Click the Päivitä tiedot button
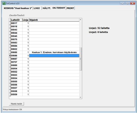The width and height of the screenshot is (137, 113). 16,104
